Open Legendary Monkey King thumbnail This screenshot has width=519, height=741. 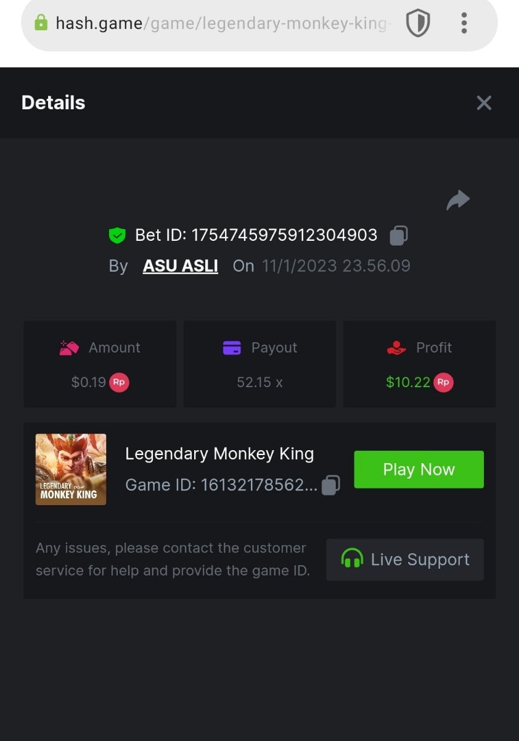coord(71,469)
